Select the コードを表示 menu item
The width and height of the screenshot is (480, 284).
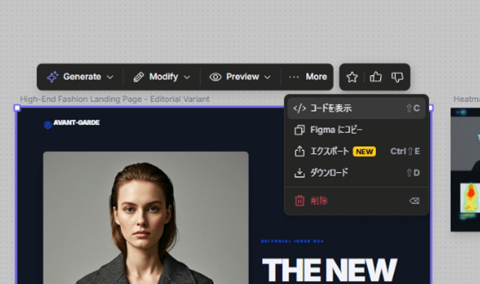point(356,108)
